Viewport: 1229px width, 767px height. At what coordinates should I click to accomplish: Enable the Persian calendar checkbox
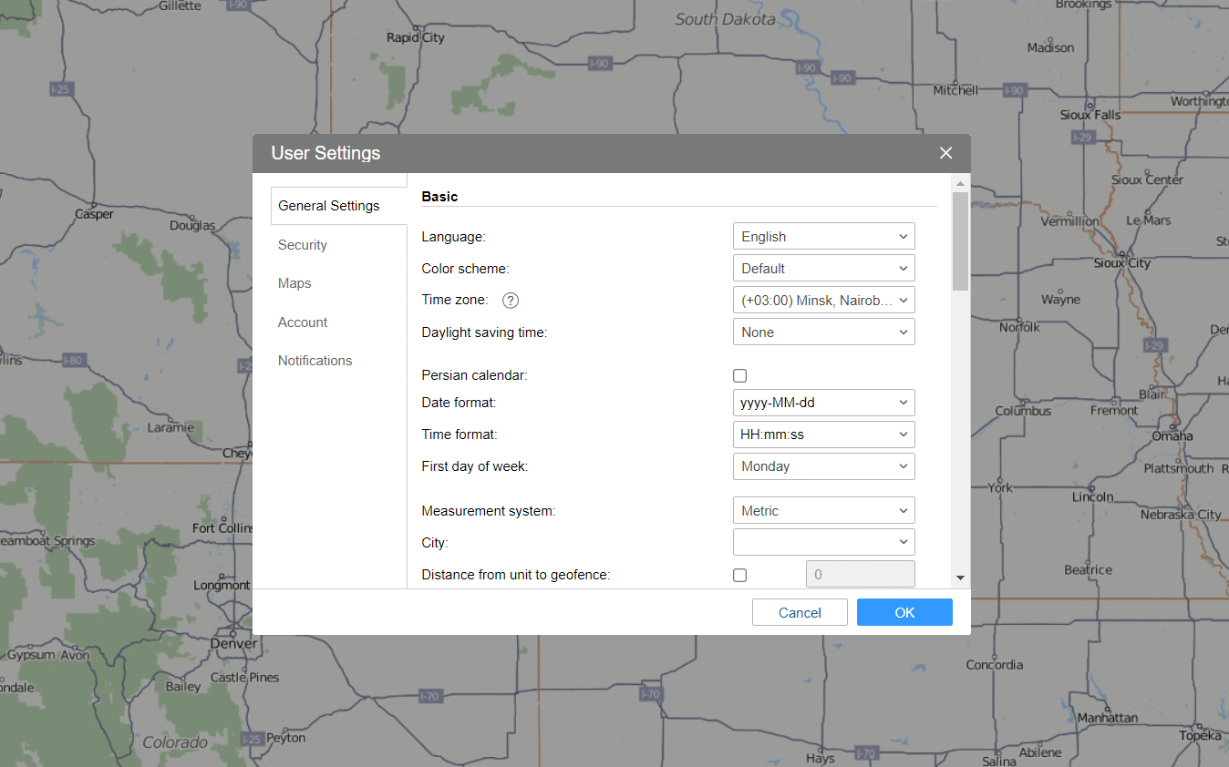[739, 375]
